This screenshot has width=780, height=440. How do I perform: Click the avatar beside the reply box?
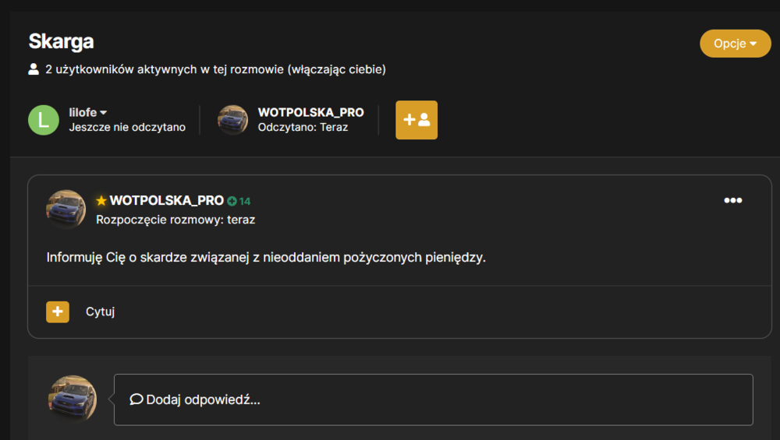[73, 400]
